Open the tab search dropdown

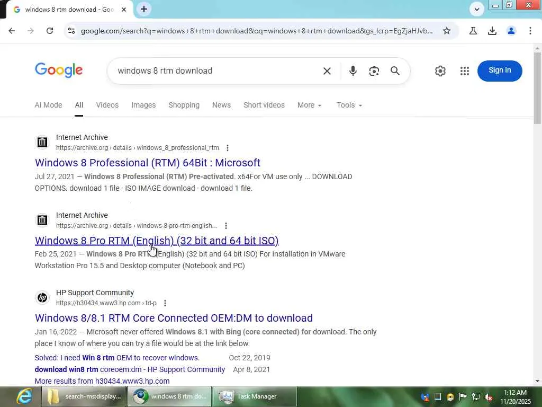point(477,10)
